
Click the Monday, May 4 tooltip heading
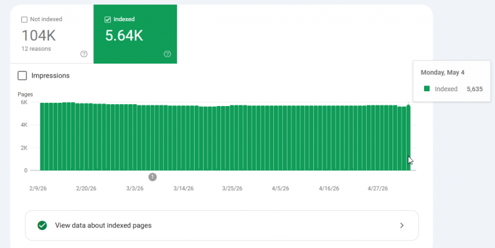pos(443,73)
